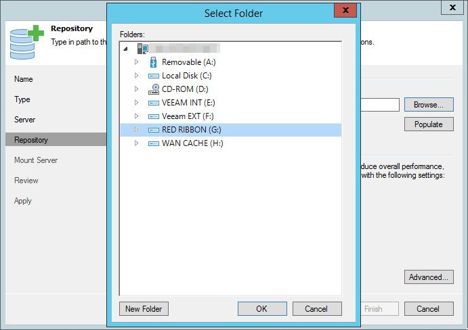
Task: Select Veeam EXT (F:) label
Action: coord(188,116)
